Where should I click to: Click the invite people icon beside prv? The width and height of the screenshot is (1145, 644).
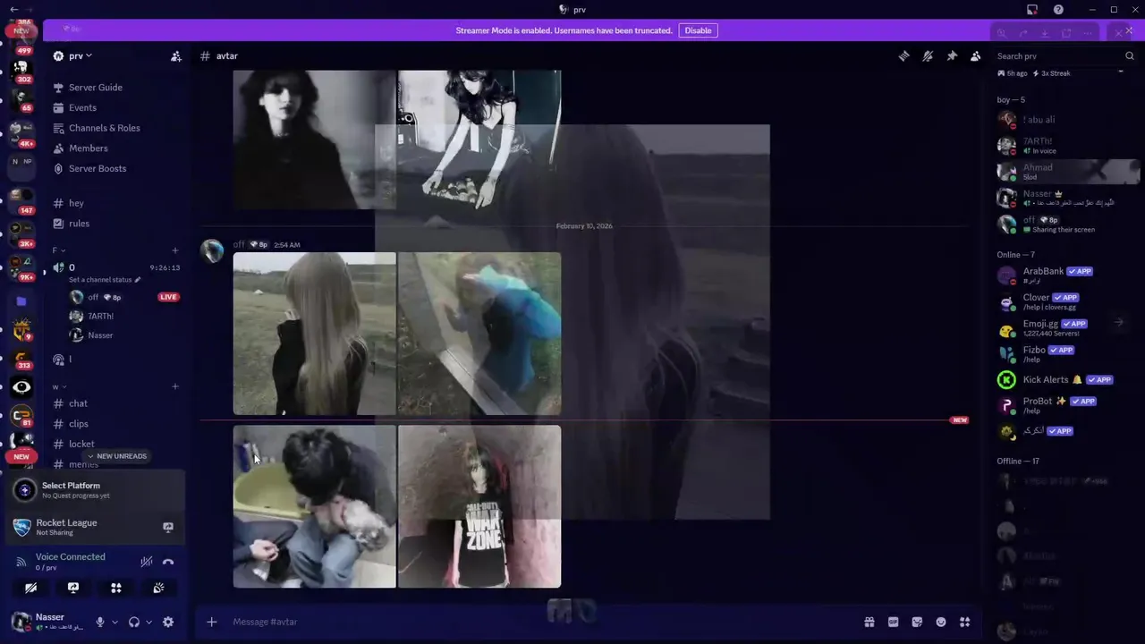point(176,55)
